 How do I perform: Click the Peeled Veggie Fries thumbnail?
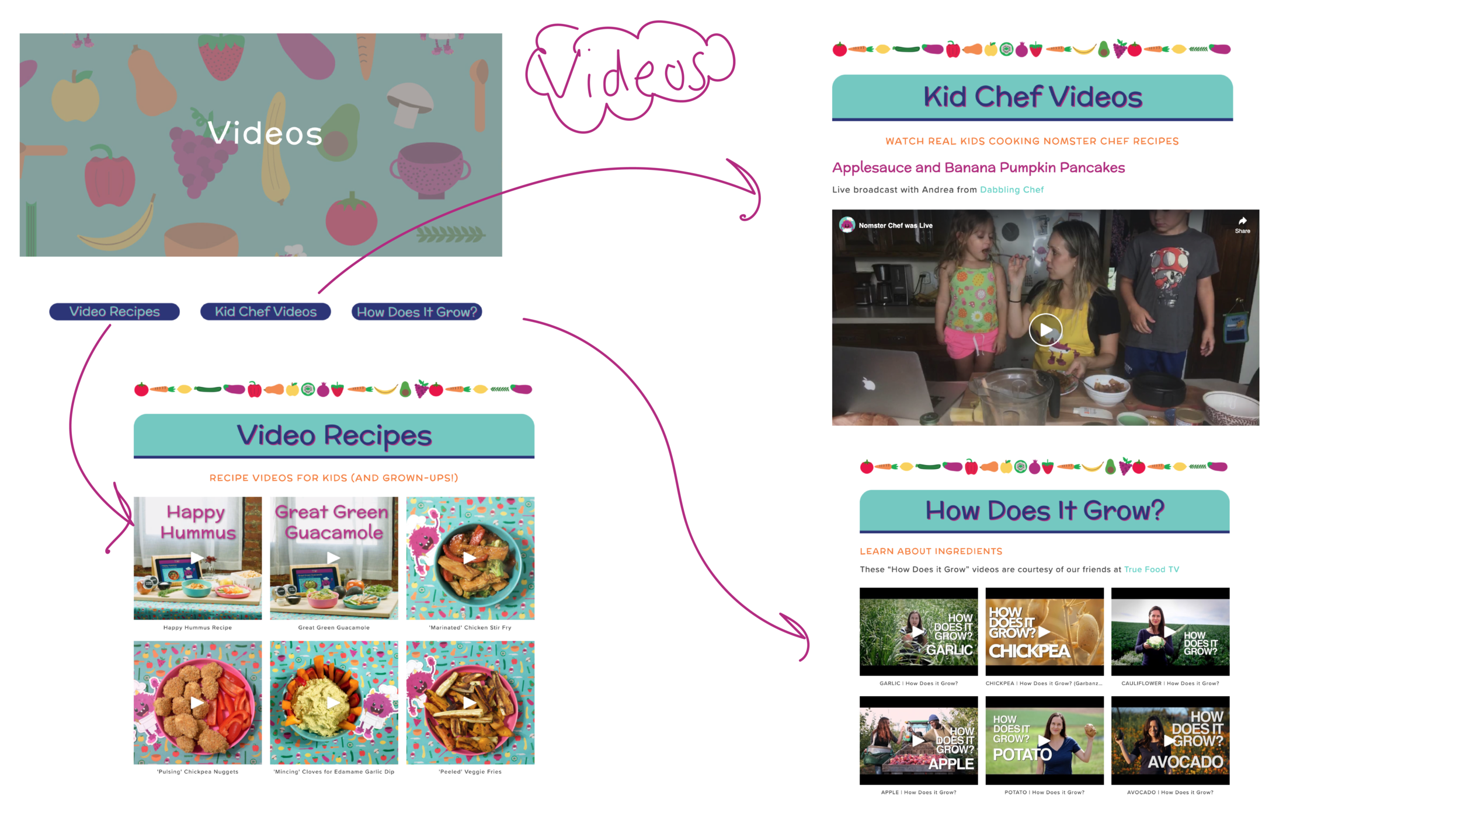(x=470, y=703)
